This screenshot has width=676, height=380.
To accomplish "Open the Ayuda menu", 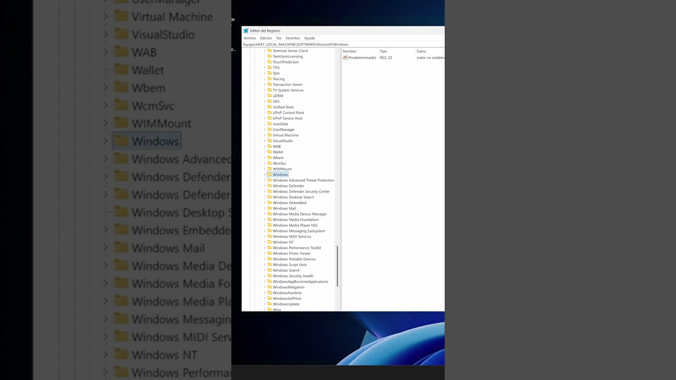I will point(309,38).
